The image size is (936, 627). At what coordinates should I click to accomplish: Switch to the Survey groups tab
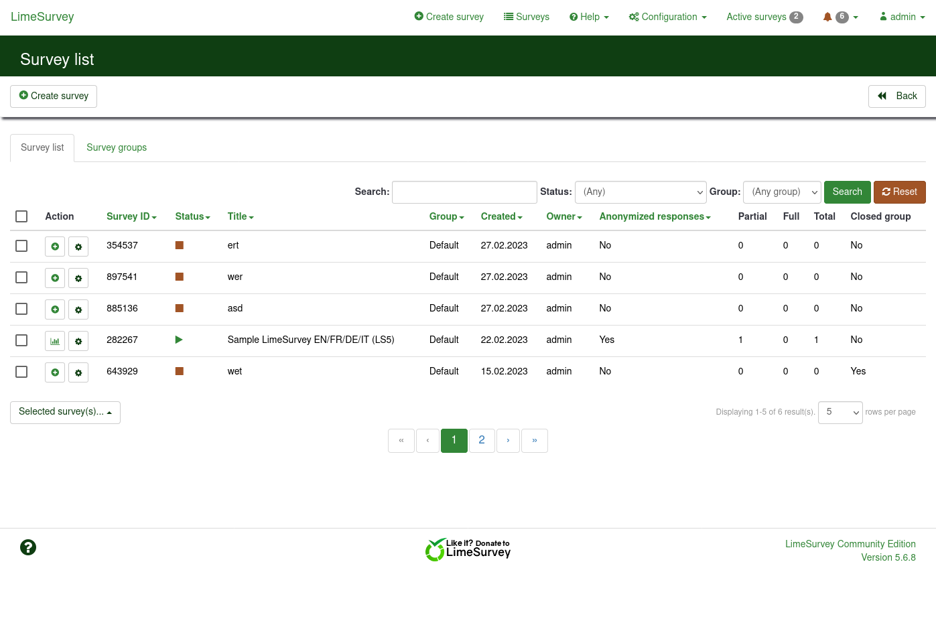pyautogui.click(x=117, y=147)
